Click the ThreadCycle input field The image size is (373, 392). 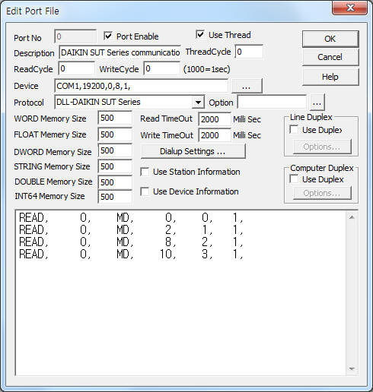249,52
